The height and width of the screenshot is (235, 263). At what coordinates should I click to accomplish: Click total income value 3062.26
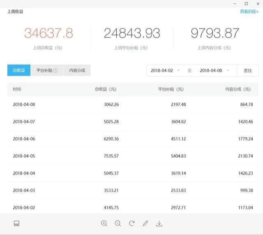point(111,105)
